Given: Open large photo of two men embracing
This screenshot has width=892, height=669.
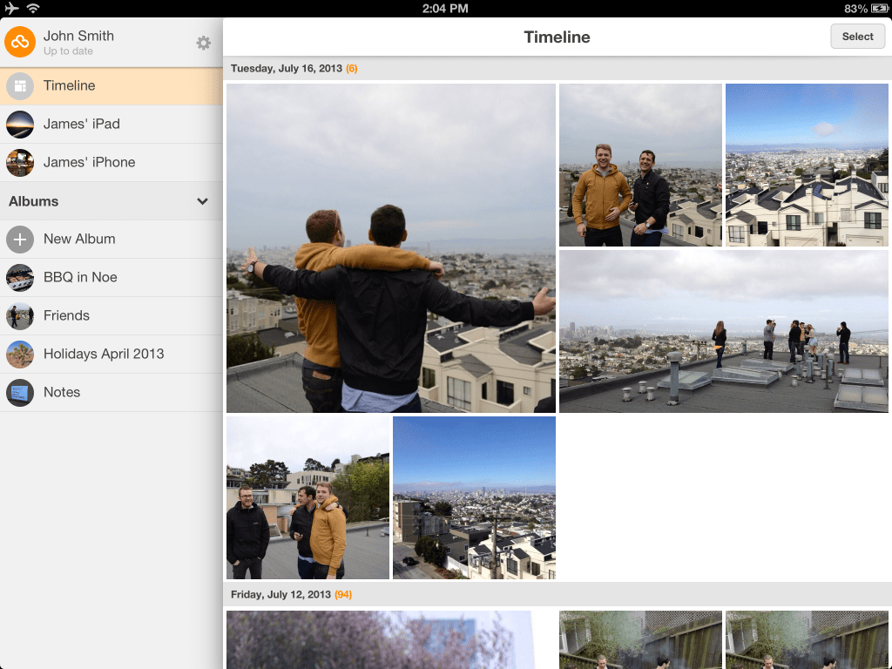Looking at the screenshot, I should point(390,248).
